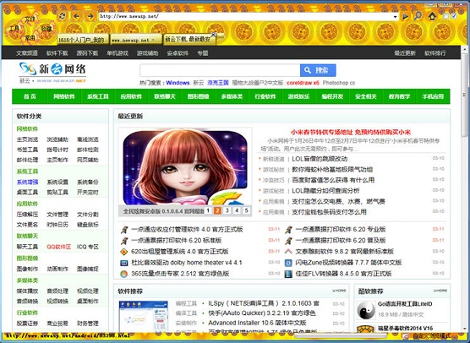Switch banner to slide 5
This screenshot has width=470, height=343.
[246, 210]
